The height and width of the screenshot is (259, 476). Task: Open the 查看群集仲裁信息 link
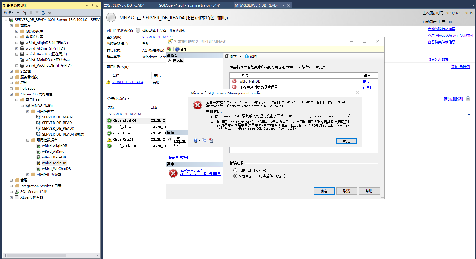442,42
